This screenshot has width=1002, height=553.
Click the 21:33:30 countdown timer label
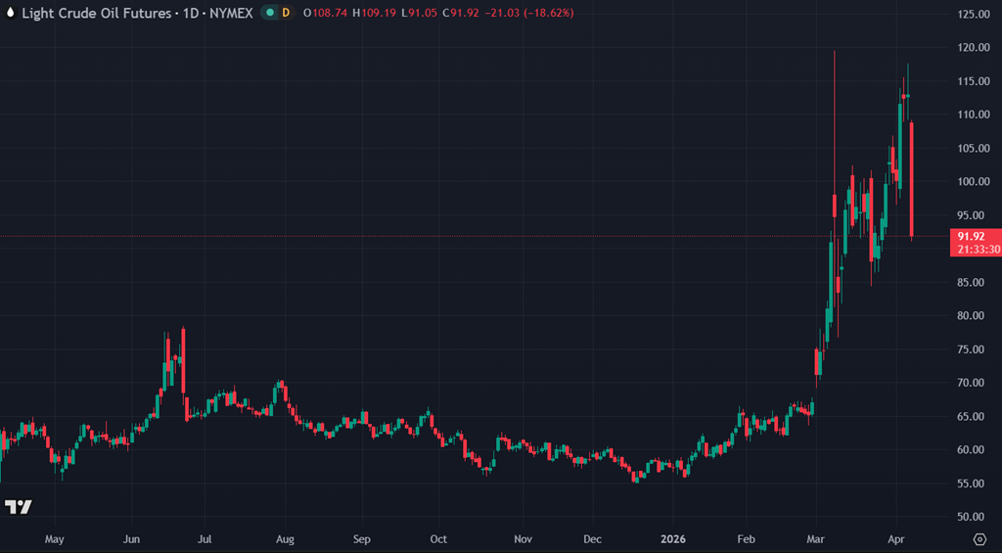click(x=978, y=250)
